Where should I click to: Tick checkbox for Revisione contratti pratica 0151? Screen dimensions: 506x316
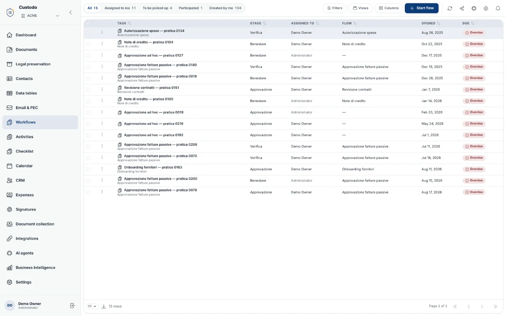point(88,90)
